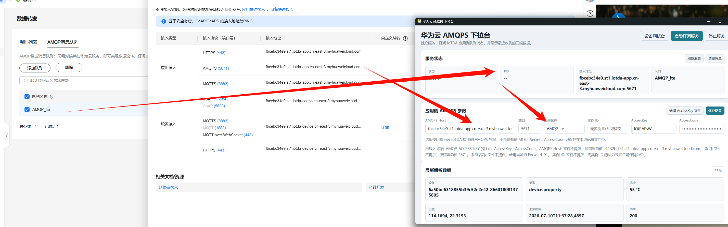Click the 总条数: 1 counter text
Image resolution: width=728 pixels, height=227 pixels.
coord(28,127)
